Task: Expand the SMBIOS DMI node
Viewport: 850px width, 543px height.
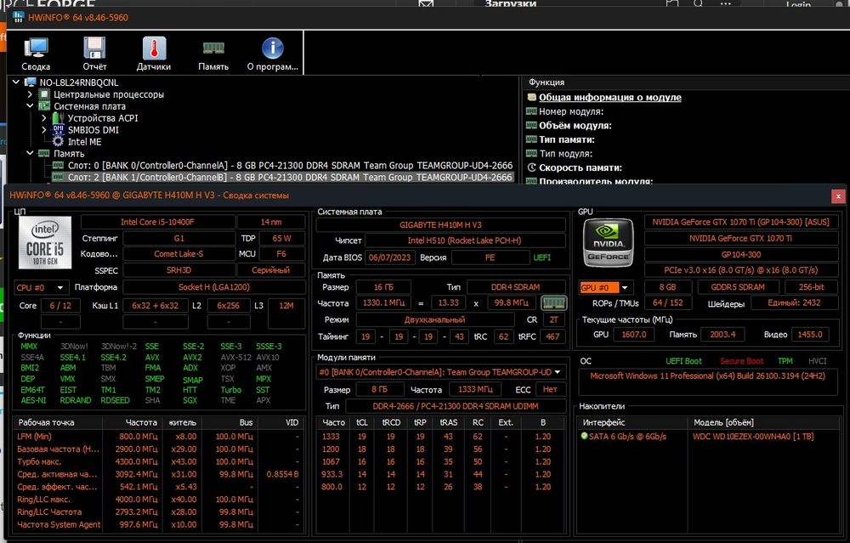Action: [44, 129]
